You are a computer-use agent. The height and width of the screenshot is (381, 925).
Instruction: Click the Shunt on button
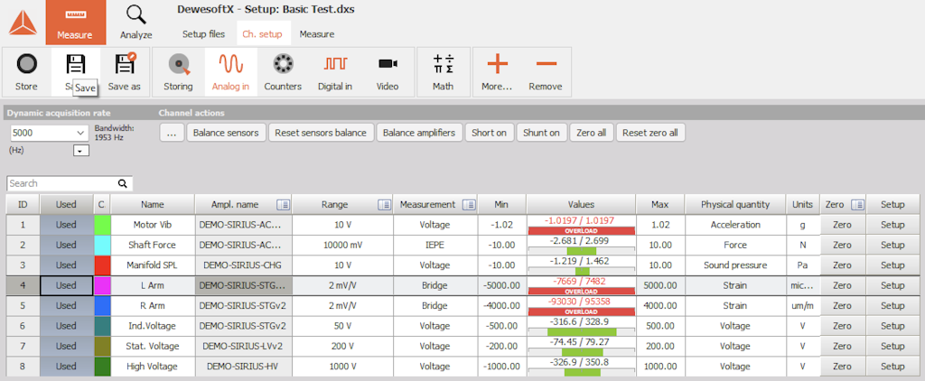(542, 133)
